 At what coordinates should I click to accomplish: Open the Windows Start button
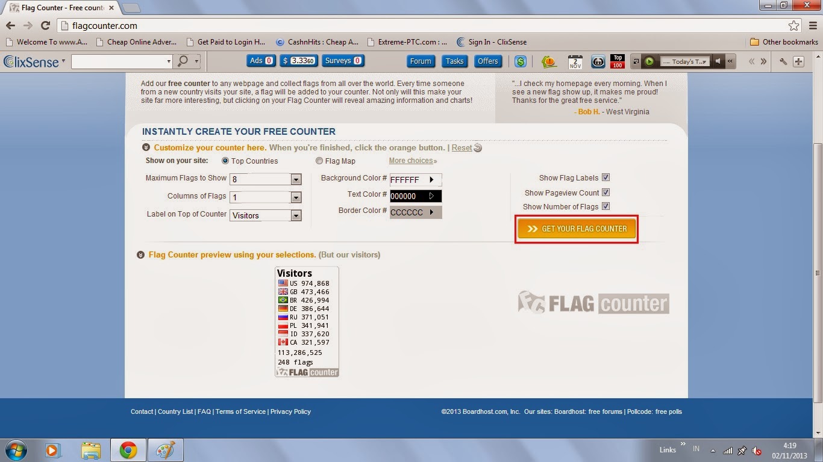(15, 450)
